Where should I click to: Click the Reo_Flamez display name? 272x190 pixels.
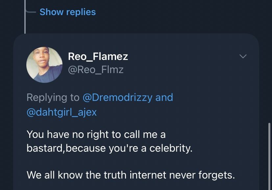point(98,57)
